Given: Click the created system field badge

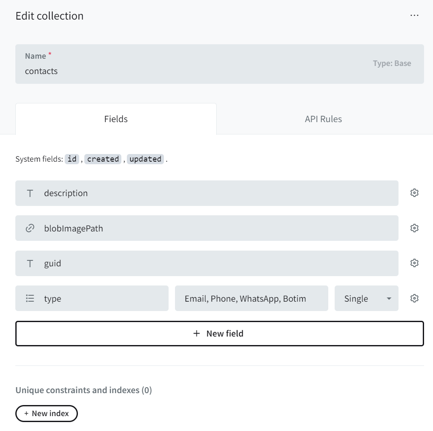Looking at the screenshot, I should coord(103,159).
